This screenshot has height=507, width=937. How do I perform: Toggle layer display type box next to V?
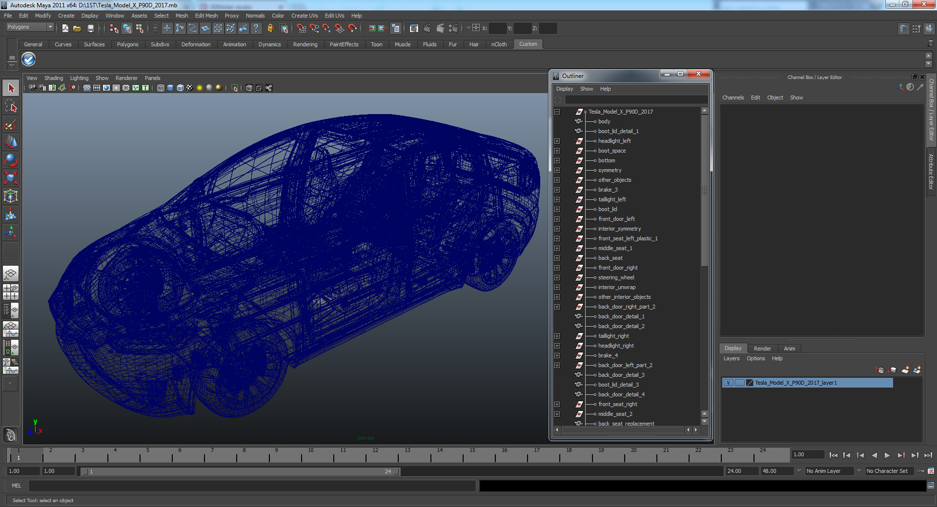coord(739,383)
